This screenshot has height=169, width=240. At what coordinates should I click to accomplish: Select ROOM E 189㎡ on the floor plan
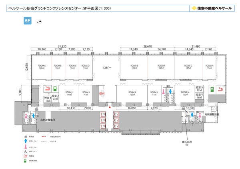pos(134,67)
